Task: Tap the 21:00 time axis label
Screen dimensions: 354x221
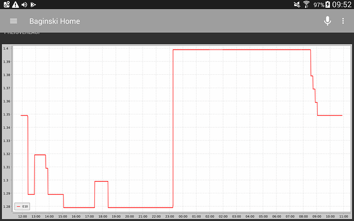Action: click(143, 216)
